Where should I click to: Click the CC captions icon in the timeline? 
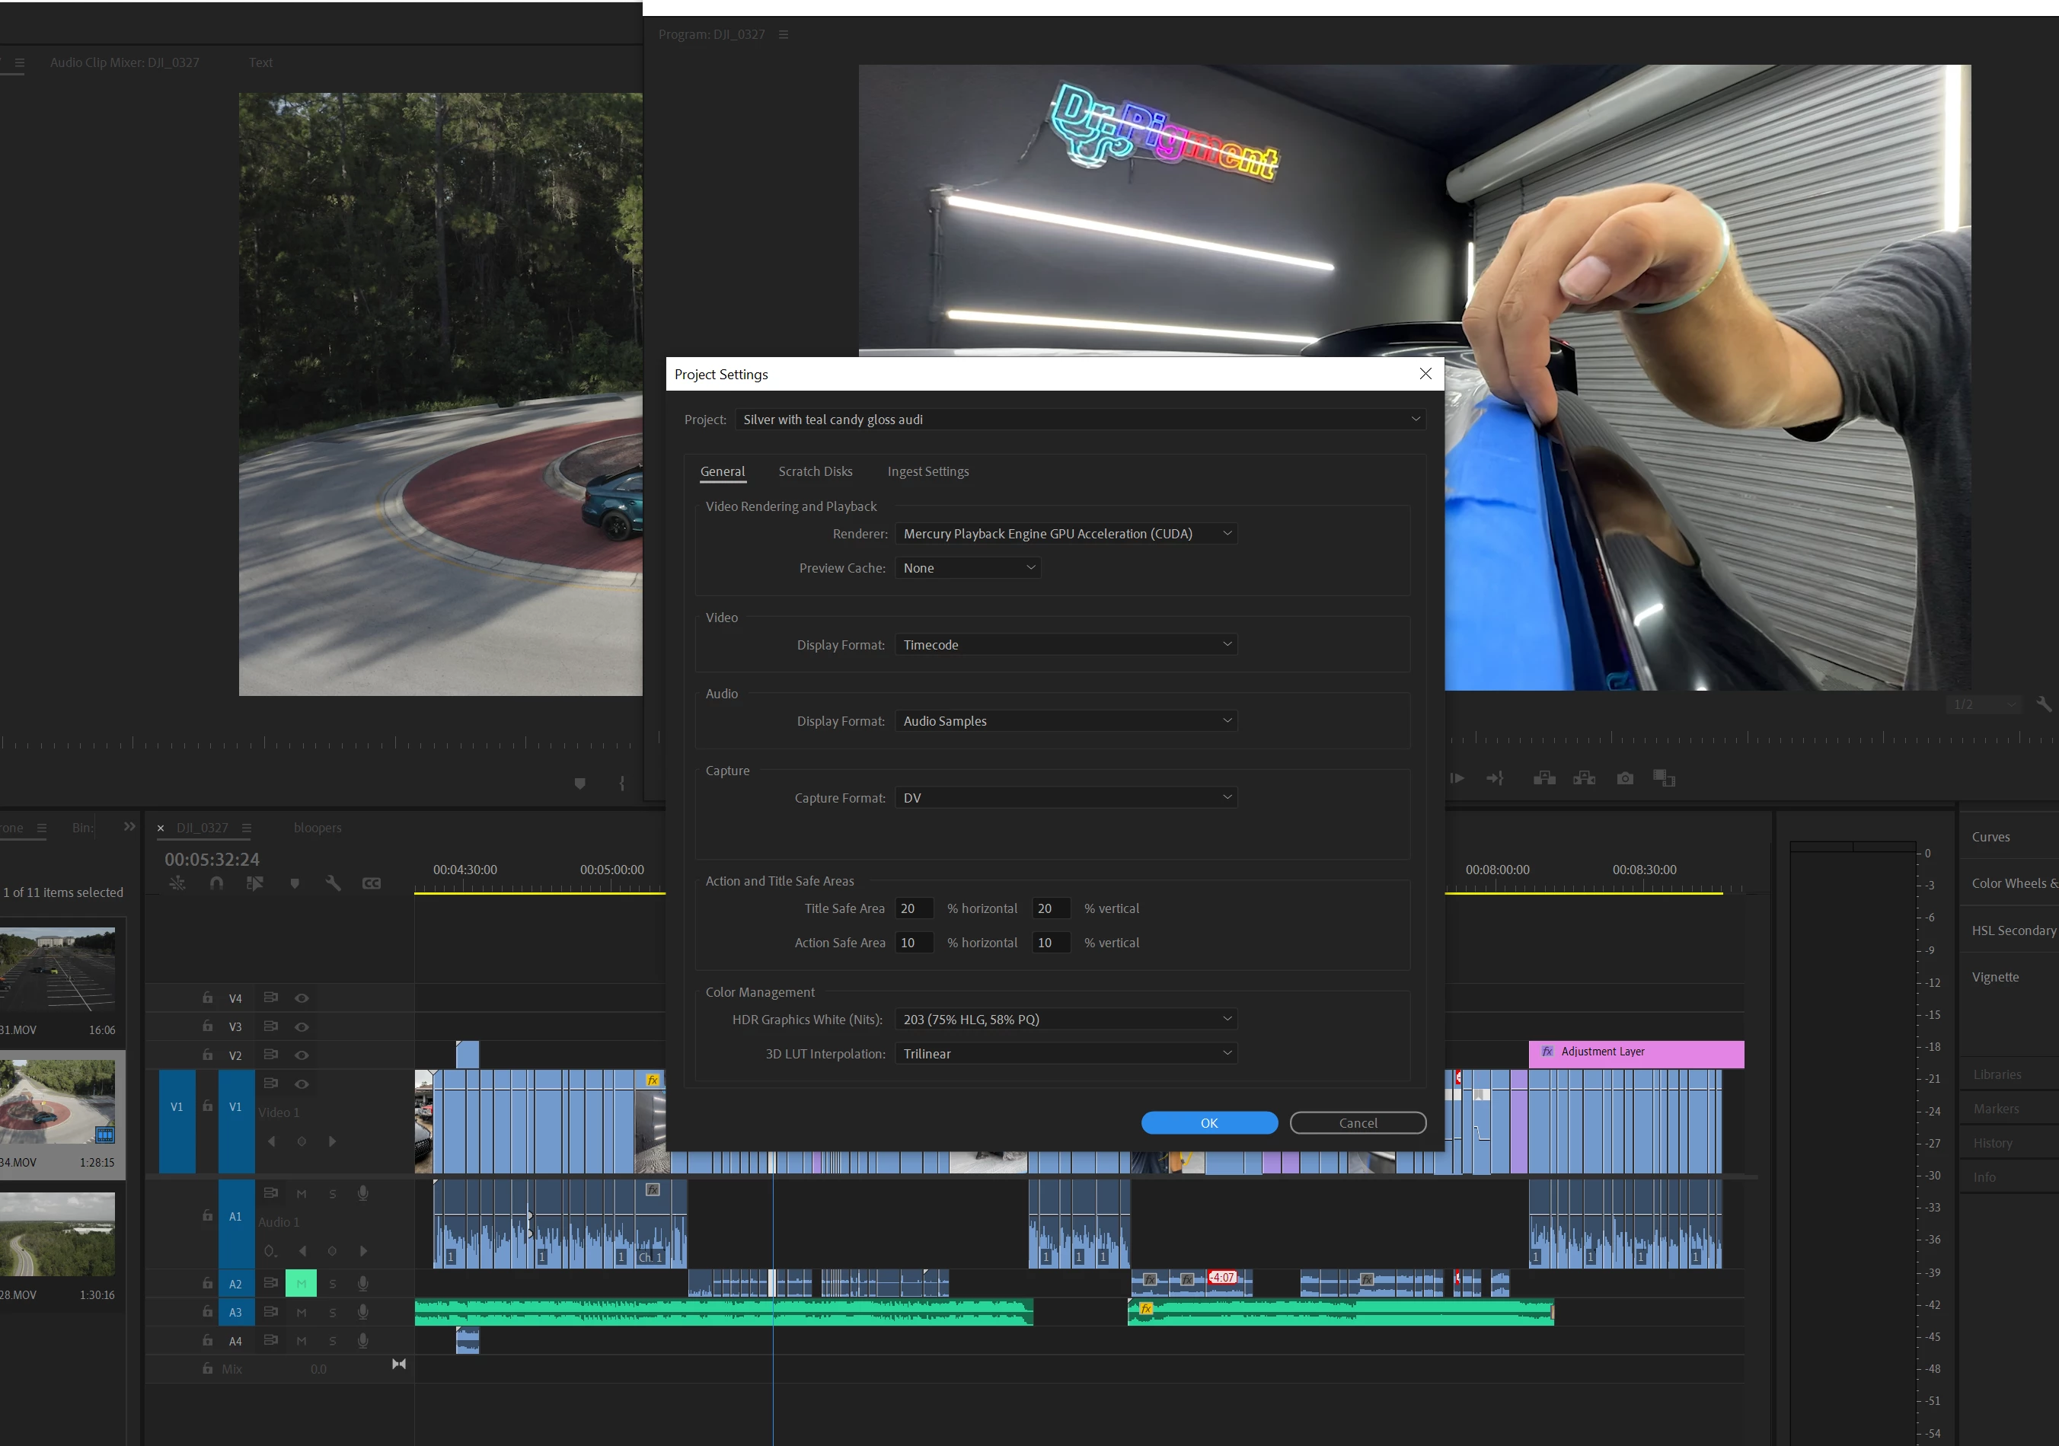point(372,883)
